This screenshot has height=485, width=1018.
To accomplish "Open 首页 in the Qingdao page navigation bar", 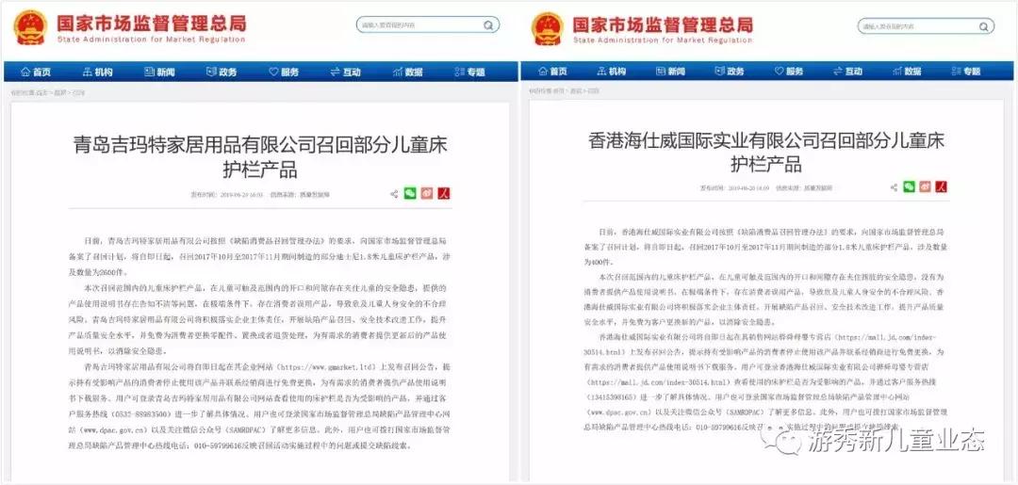I will coord(36,72).
